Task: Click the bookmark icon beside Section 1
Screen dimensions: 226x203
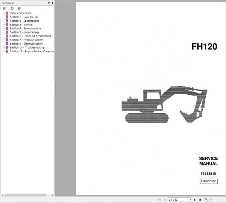Action: tap(7, 17)
